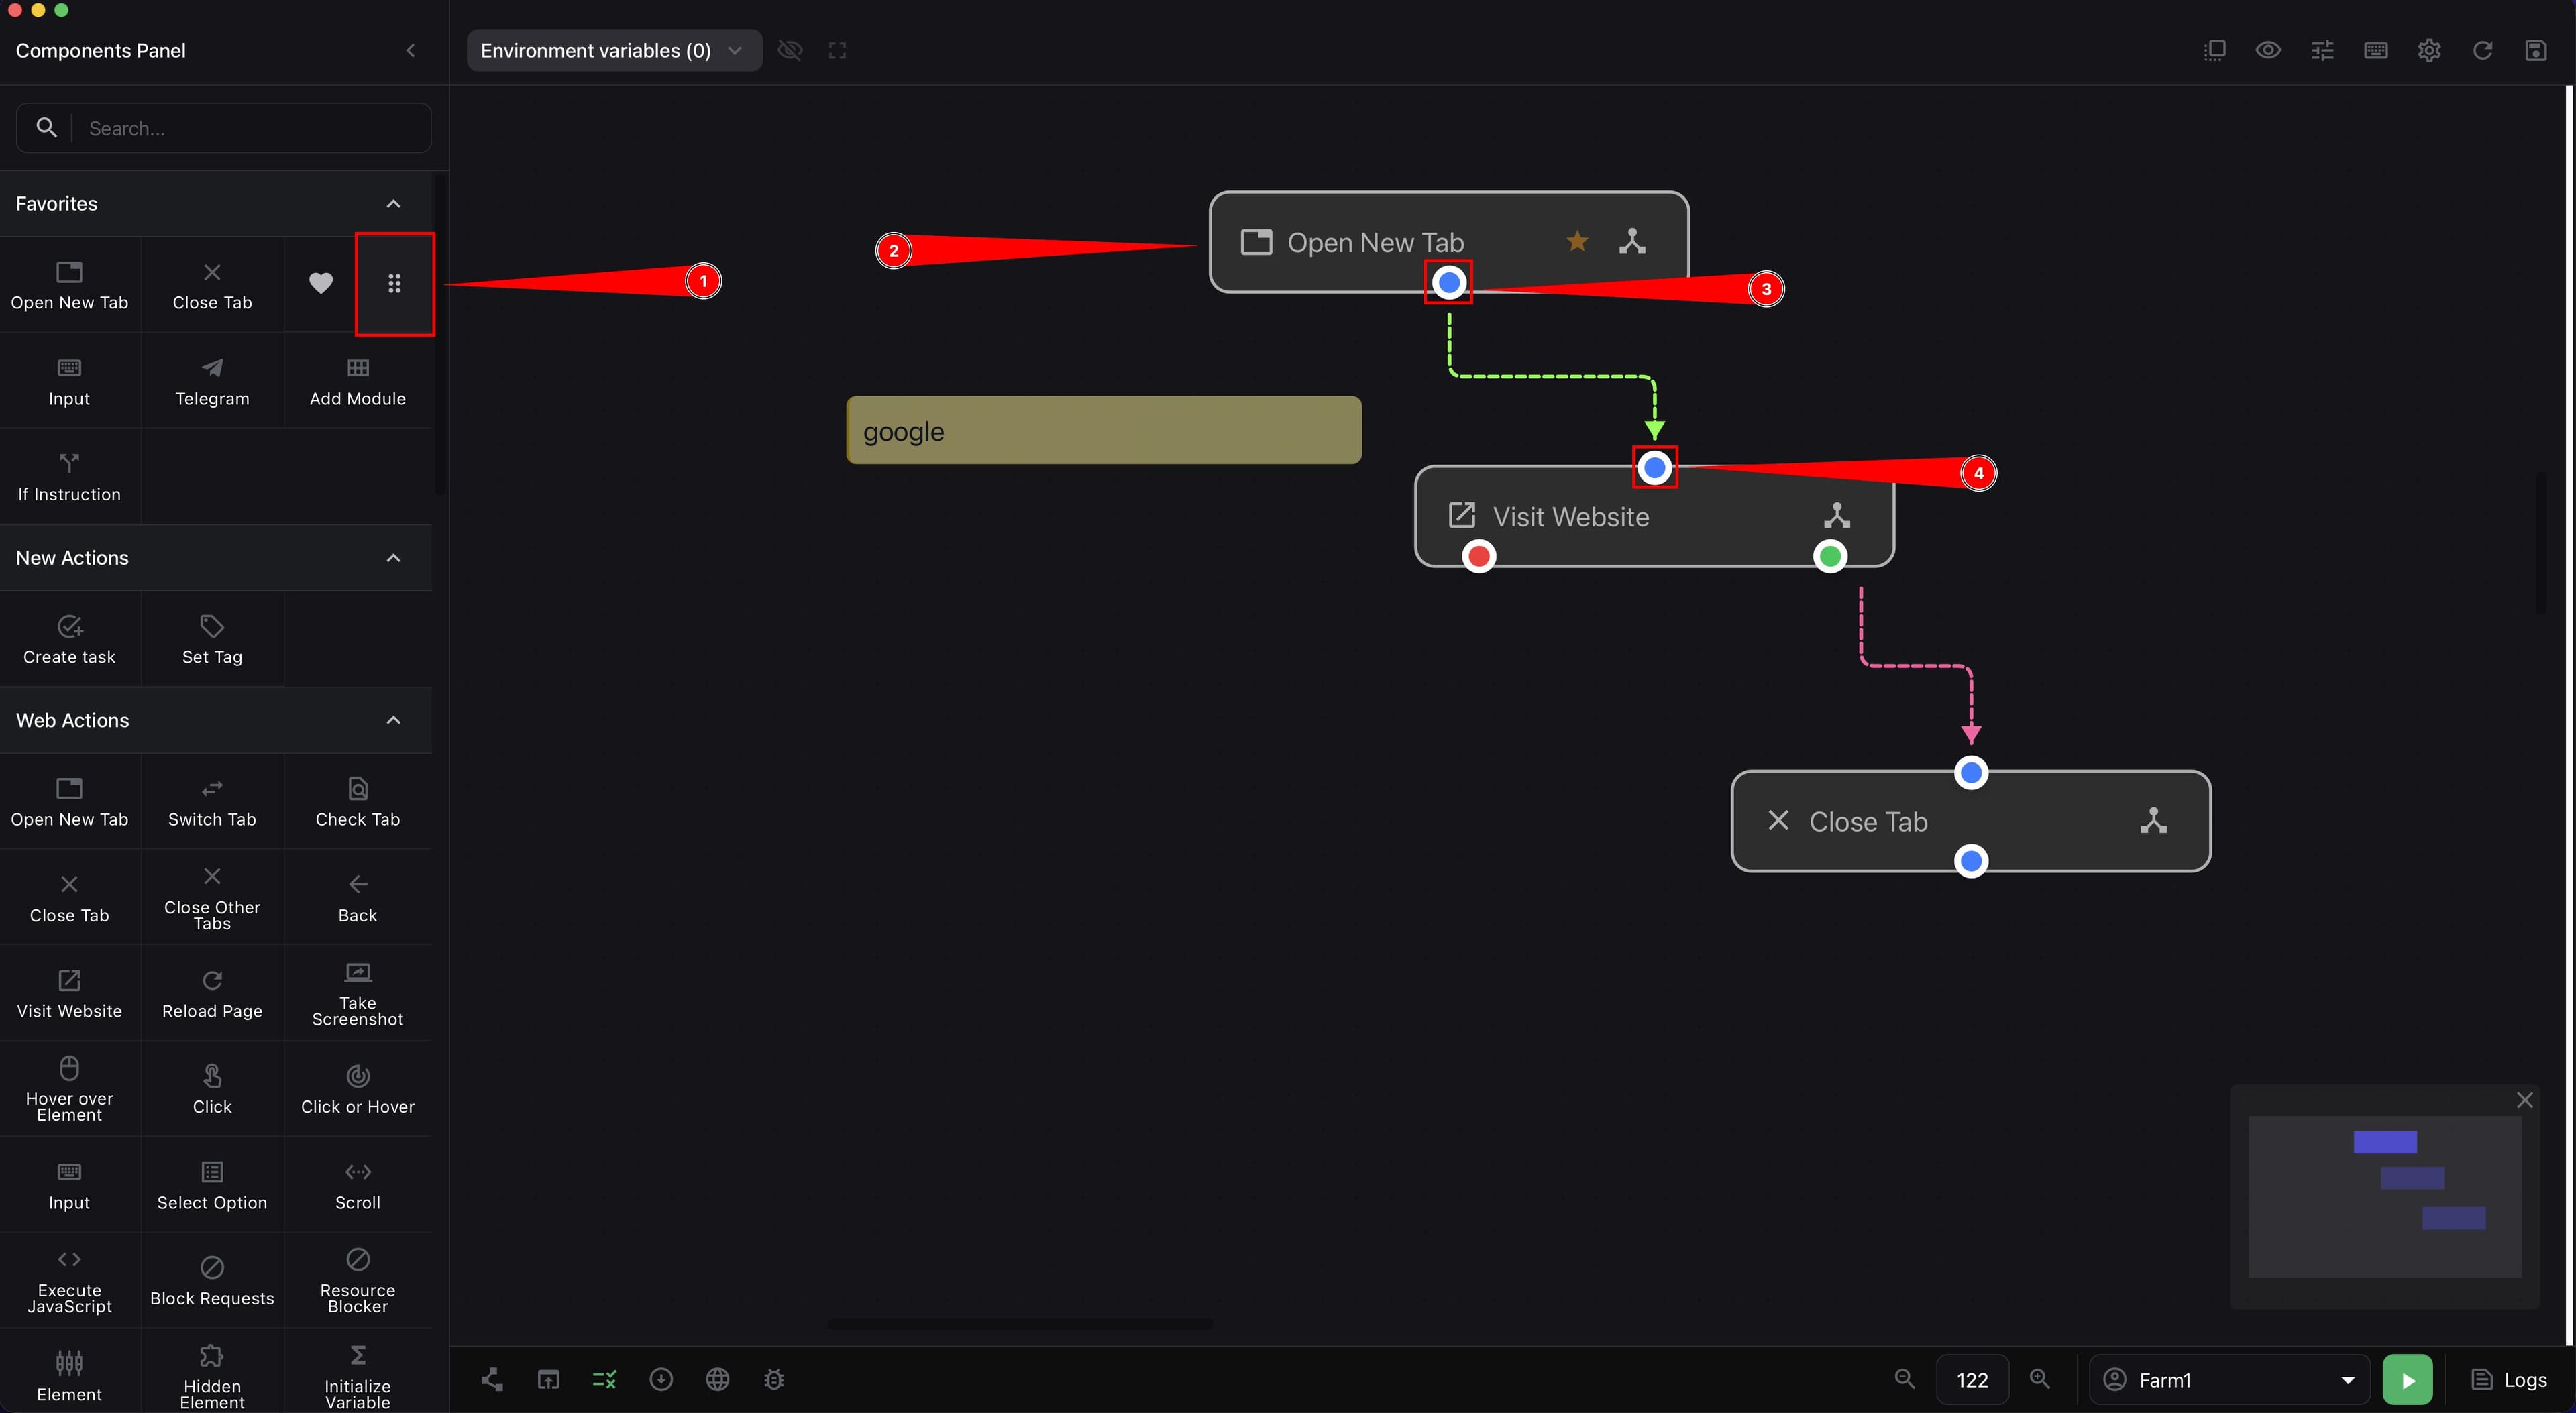Choose Visit Website in Web Actions

70,994
